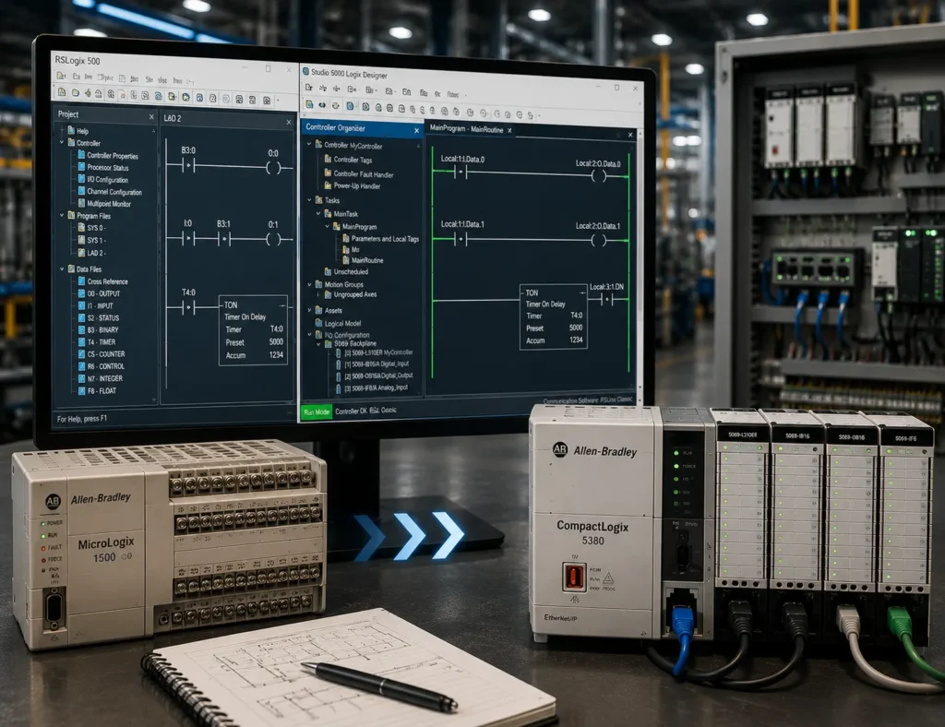The image size is (945, 727).
Task: Click the O0 - OUTPUT data file icon
Action: click(x=81, y=293)
